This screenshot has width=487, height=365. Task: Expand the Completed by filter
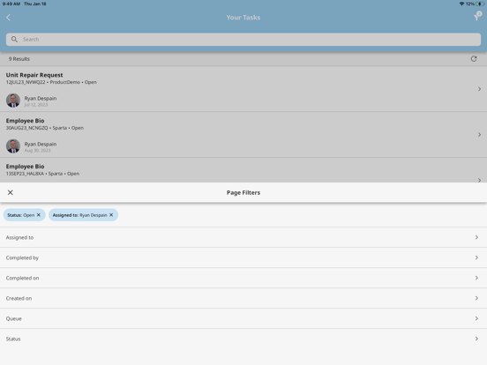click(x=243, y=257)
